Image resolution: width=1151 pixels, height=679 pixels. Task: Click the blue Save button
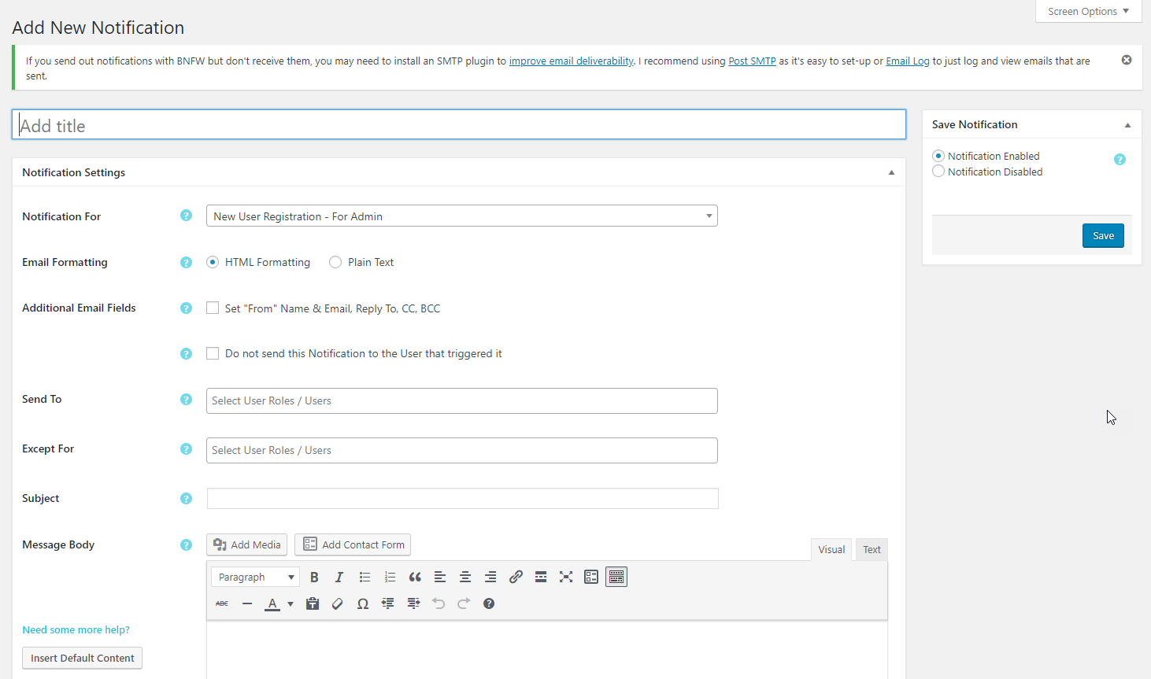click(1103, 236)
